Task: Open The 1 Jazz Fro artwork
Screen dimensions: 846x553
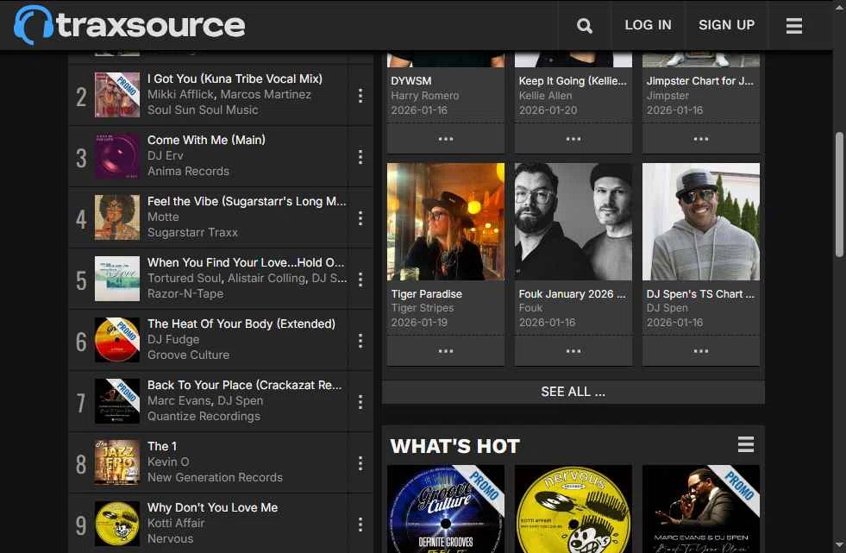Action: coord(117,462)
